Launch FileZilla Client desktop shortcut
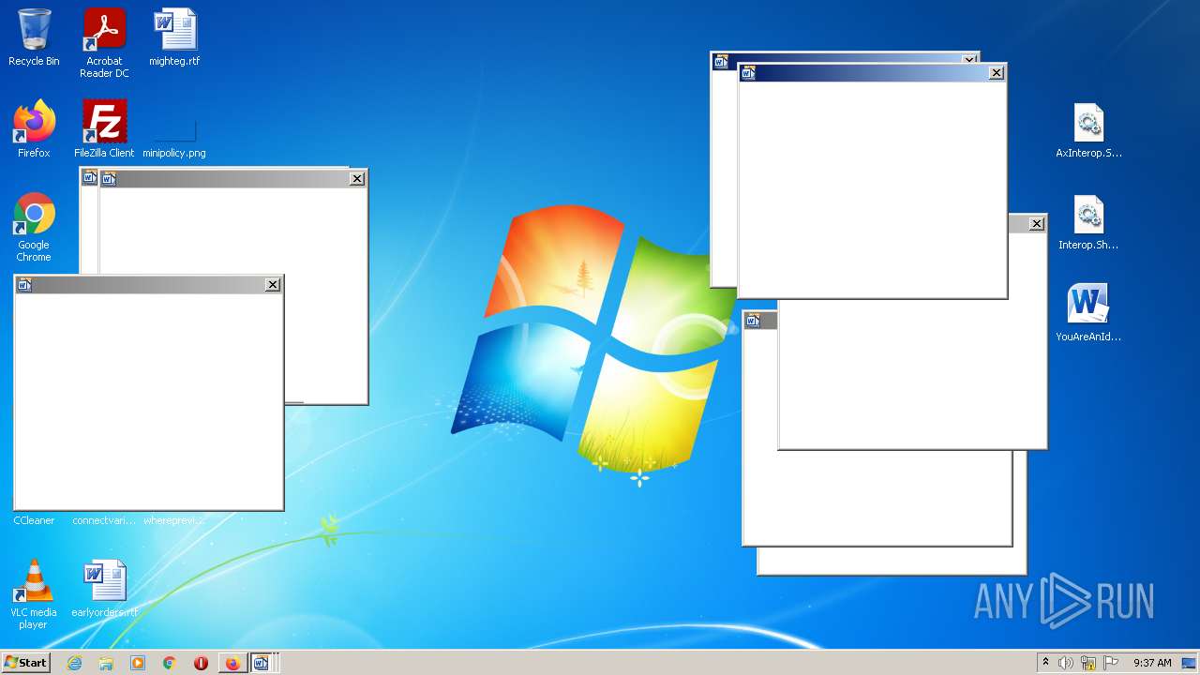This screenshot has width=1200, height=675. (104, 129)
